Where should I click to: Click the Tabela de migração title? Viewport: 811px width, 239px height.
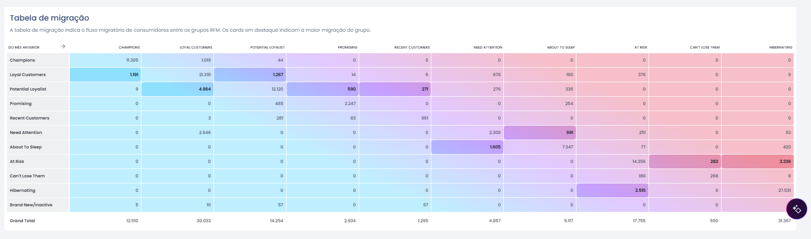[x=49, y=18]
